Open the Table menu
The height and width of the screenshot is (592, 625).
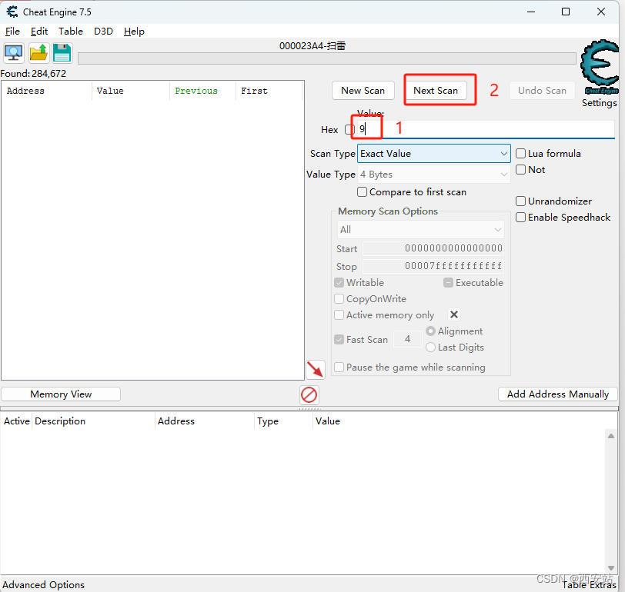(x=71, y=31)
